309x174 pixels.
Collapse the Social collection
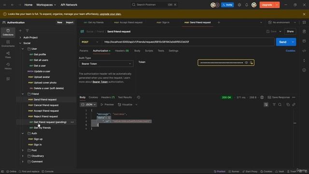20,43
